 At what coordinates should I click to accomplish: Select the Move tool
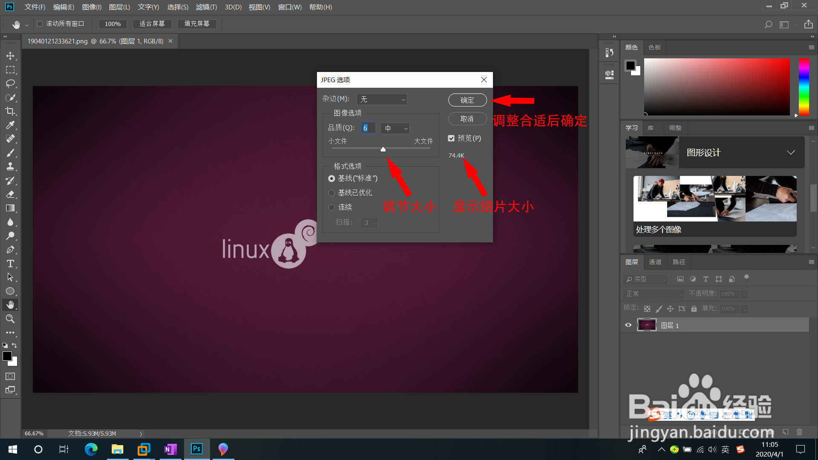(x=10, y=56)
